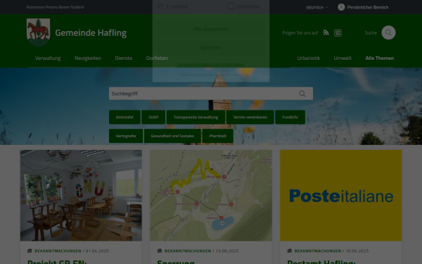Click the Fundinfo button
This screenshot has height=264, width=422.
click(x=290, y=117)
